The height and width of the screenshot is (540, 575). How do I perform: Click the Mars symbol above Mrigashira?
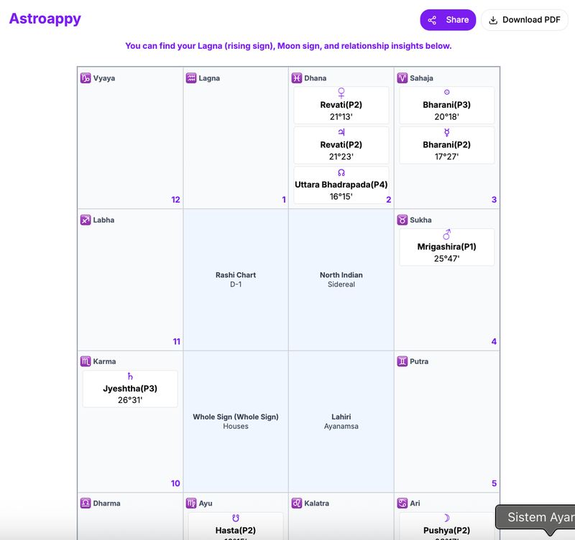(446, 234)
